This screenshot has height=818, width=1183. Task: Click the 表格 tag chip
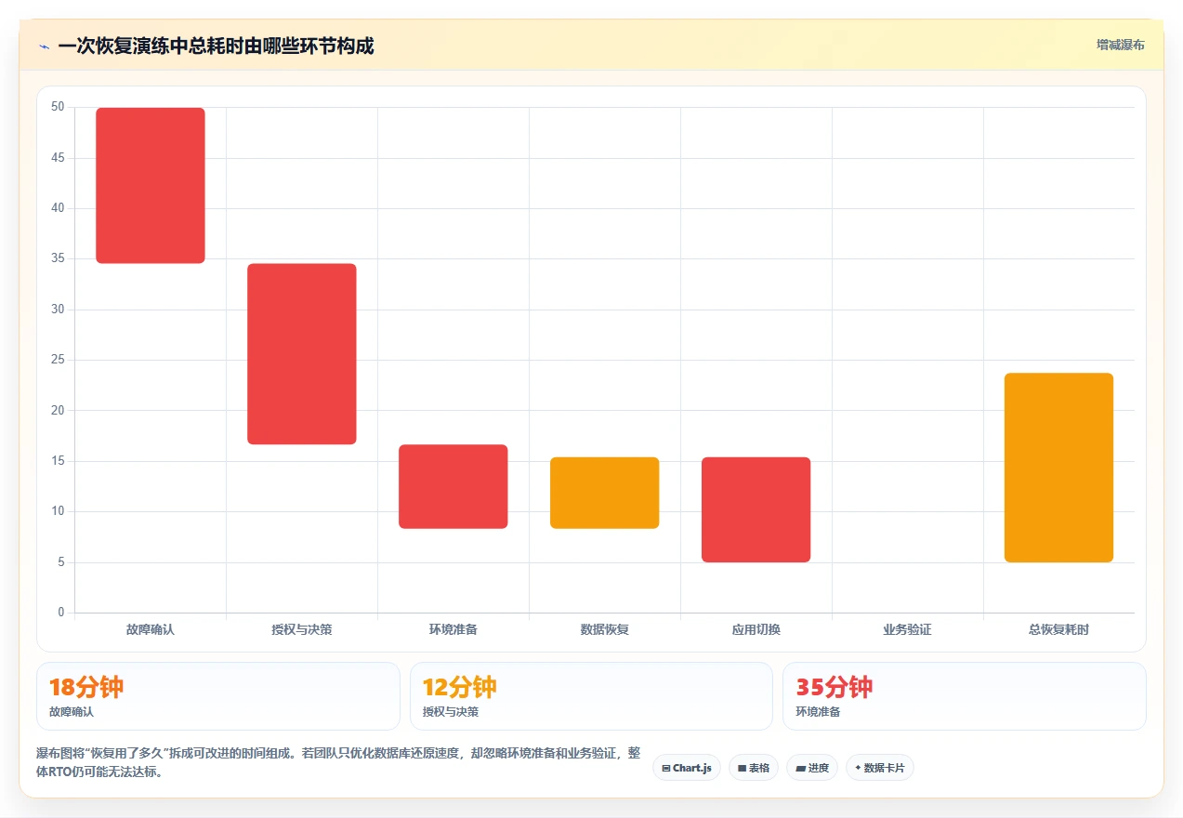tap(754, 768)
